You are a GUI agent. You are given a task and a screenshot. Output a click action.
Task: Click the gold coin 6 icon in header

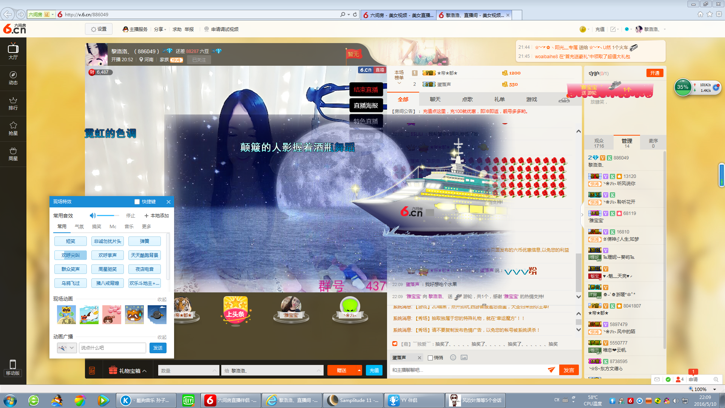click(x=583, y=29)
